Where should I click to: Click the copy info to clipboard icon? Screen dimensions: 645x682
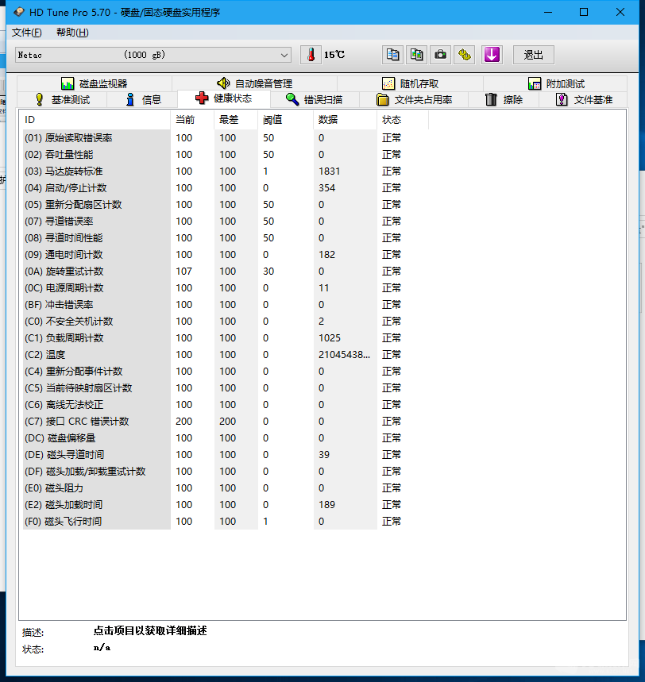(x=392, y=55)
